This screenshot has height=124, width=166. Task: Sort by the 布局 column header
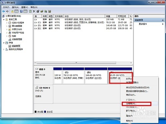45,16
